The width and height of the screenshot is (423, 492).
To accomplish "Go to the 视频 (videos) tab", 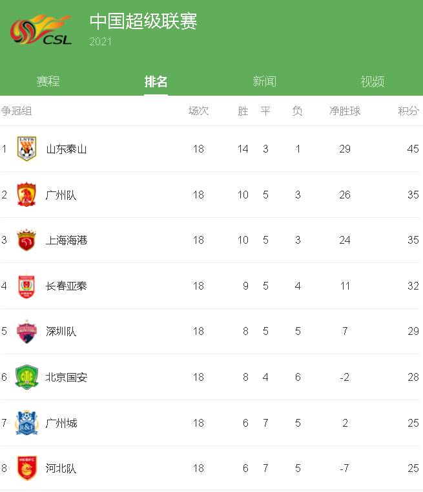I will click(x=373, y=81).
